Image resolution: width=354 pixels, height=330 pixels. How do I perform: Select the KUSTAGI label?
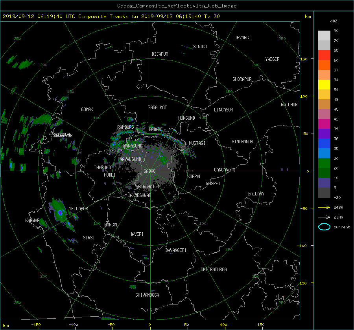pos(197,143)
